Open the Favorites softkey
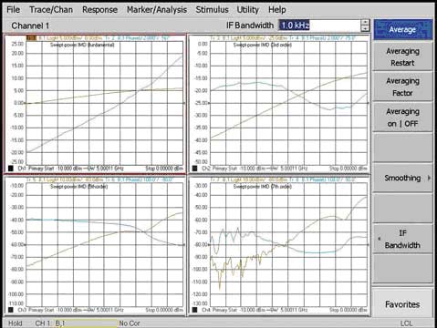This screenshot has width=437, height=328. pyautogui.click(x=402, y=304)
